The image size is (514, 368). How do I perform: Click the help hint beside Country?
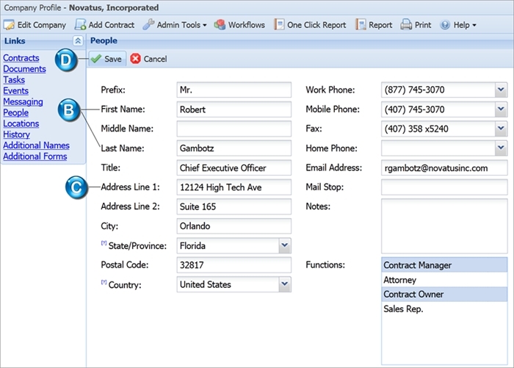(x=104, y=282)
